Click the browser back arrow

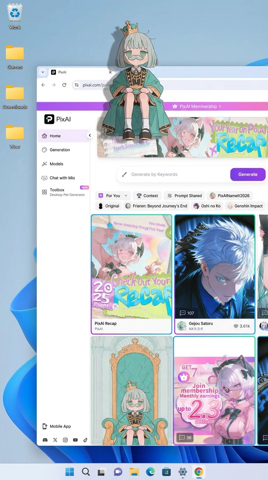click(x=43, y=85)
